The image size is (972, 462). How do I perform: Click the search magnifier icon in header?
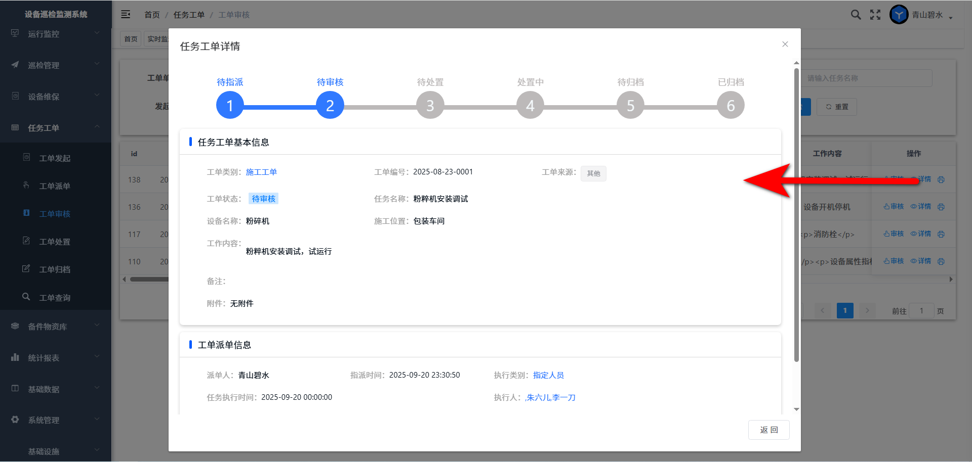(x=856, y=15)
